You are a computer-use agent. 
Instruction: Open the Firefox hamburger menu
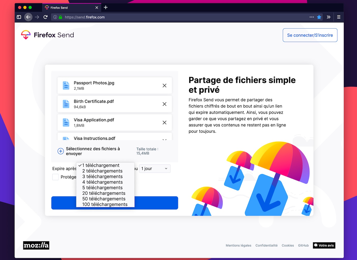pos(339,17)
